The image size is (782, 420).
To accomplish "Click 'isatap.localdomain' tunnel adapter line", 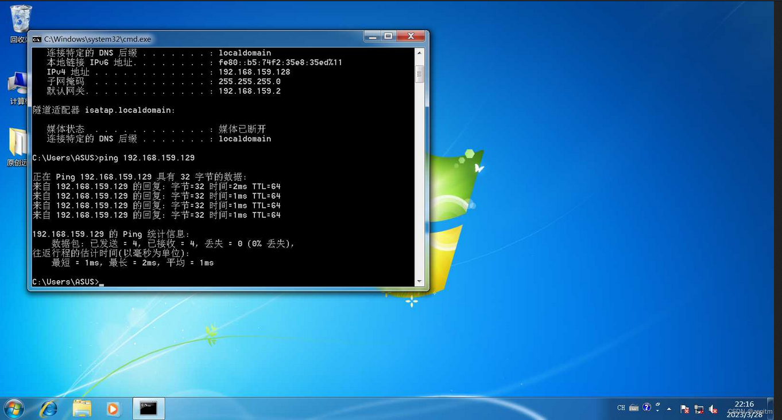I will 104,110.
